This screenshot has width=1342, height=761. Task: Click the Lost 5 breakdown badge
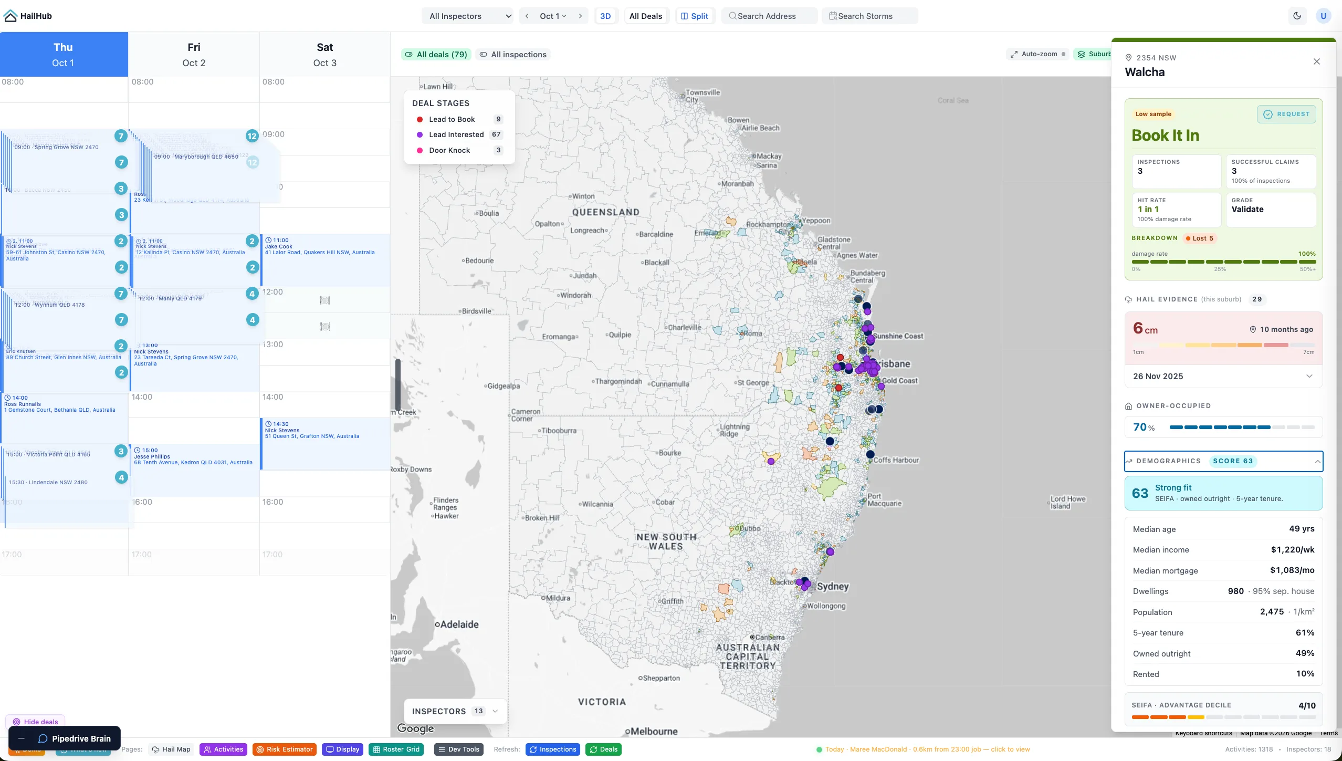pyautogui.click(x=1200, y=238)
